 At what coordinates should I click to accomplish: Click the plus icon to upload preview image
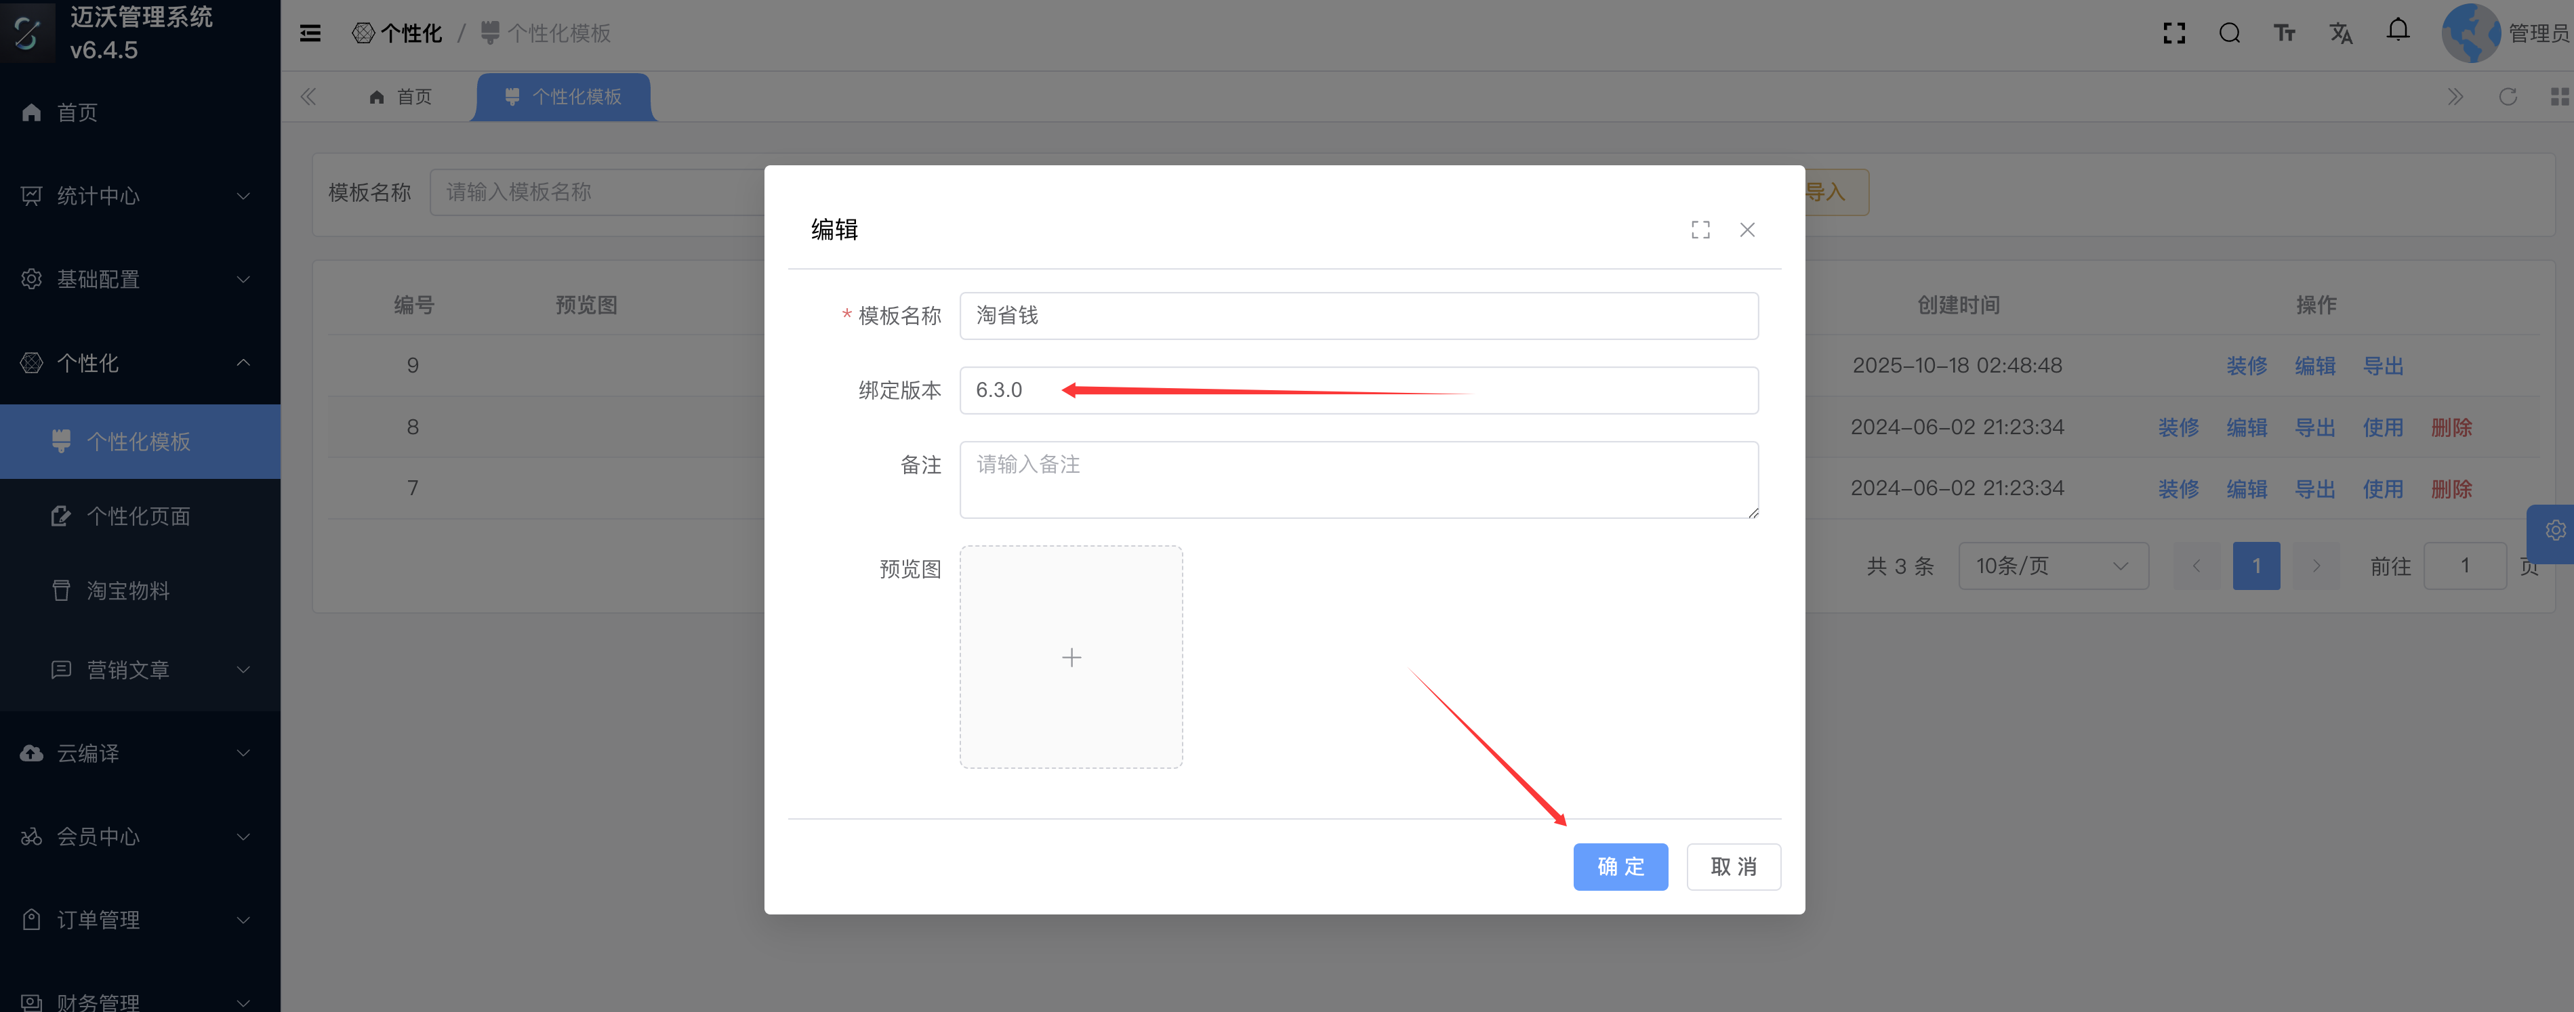click(x=1071, y=657)
